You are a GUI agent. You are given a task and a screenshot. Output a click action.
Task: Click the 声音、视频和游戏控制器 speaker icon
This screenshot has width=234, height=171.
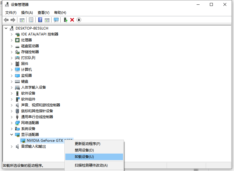[17, 105]
